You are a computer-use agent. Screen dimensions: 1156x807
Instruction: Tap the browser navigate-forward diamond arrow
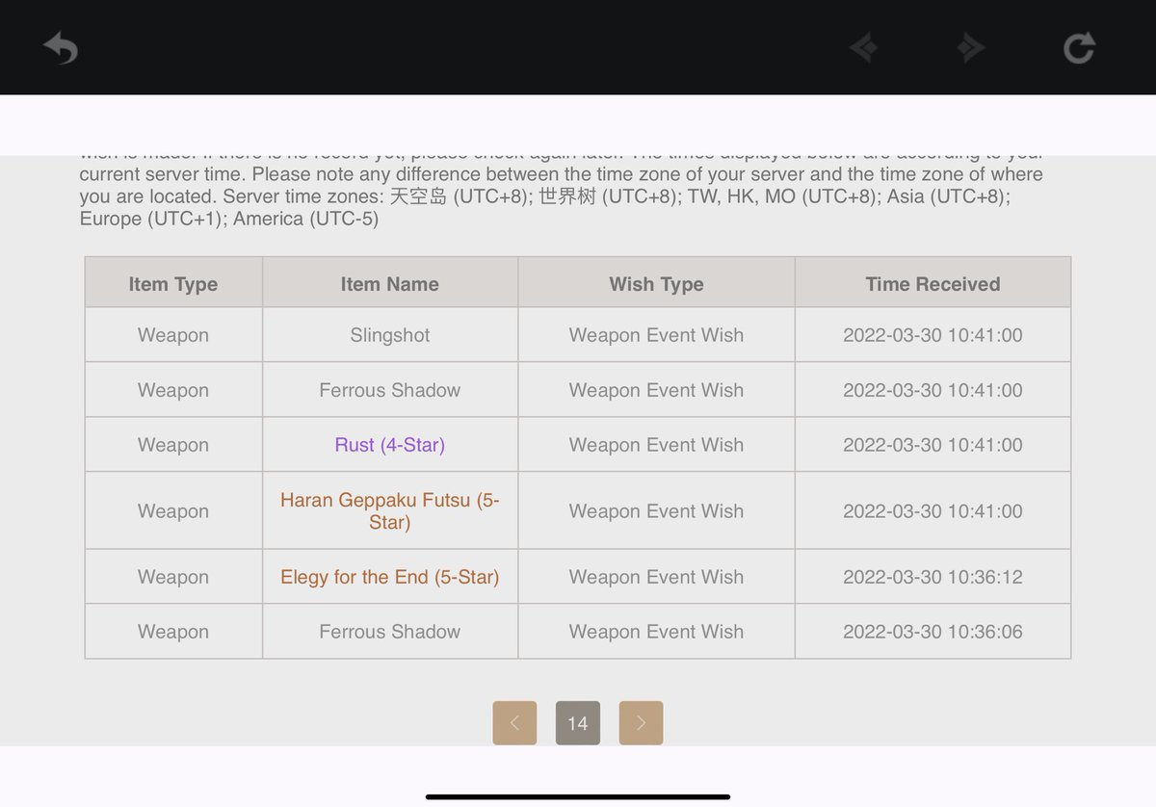(x=970, y=48)
